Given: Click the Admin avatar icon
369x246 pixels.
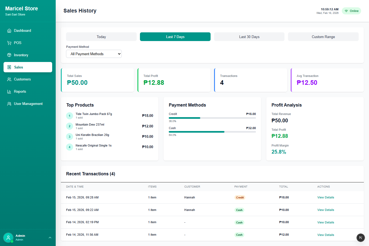Looking at the screenshot, I should pos(8,238).
